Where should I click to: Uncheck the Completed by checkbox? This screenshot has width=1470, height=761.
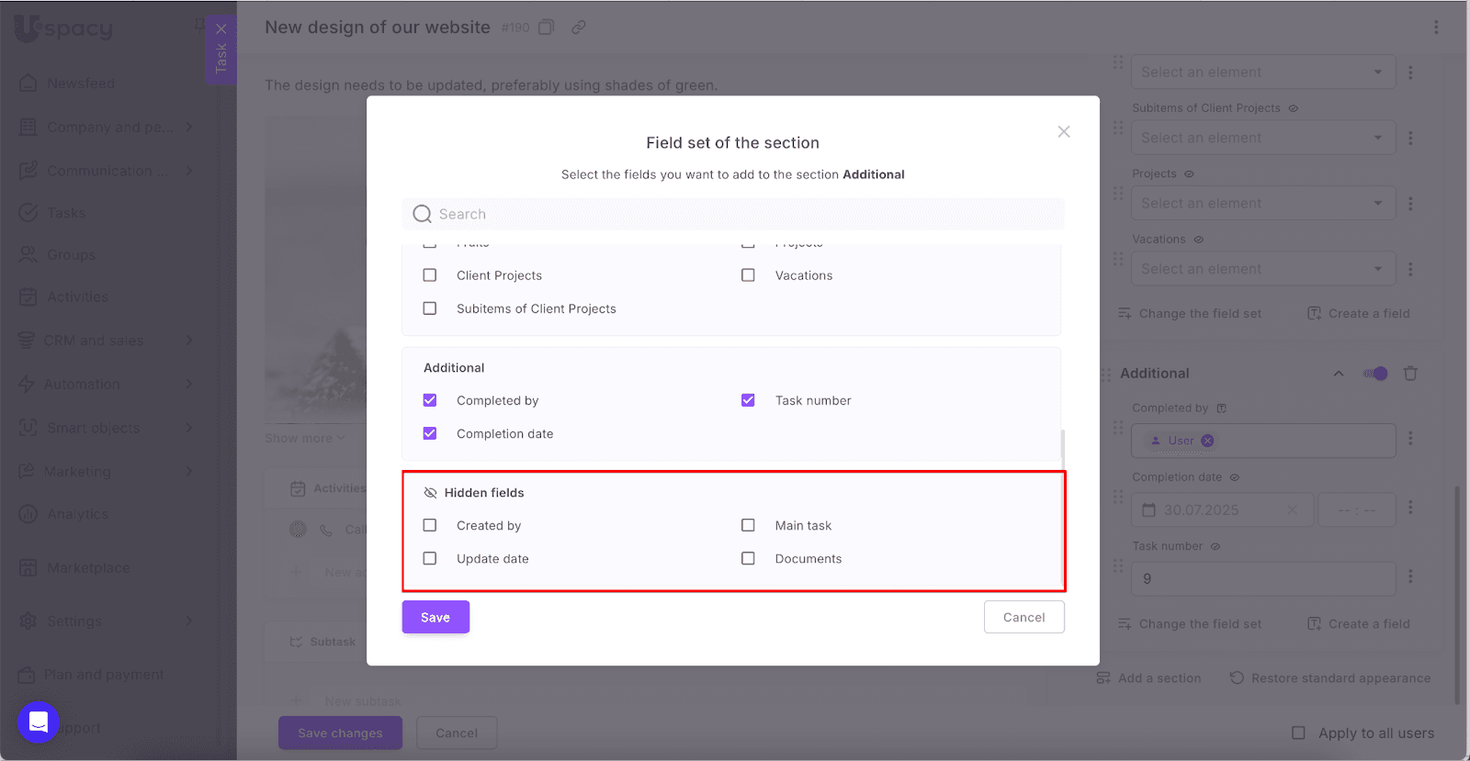pyautogui.click(x=430, y=400)
